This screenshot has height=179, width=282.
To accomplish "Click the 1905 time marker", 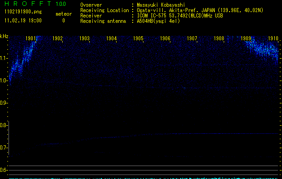I will point(138,38).
